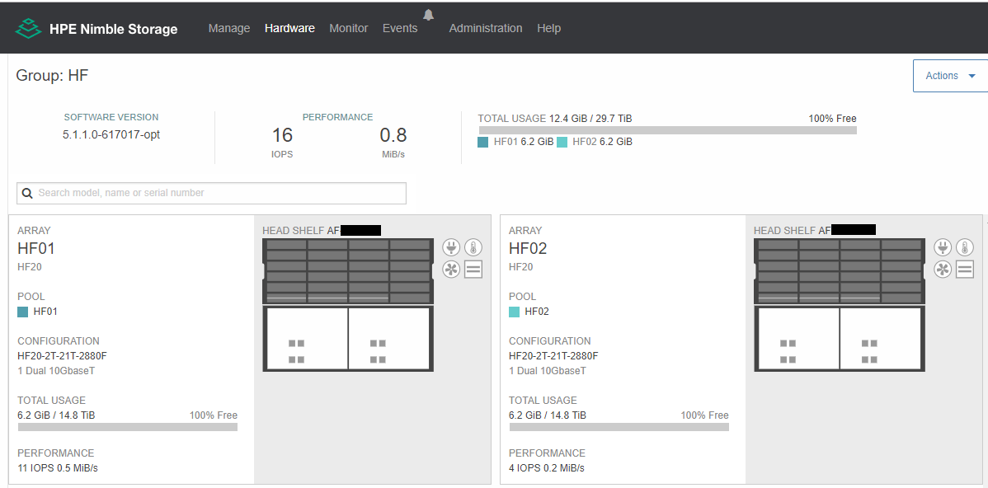This screenshot has width=988, height=488.
Task: Click HF01 shelf details list icon
Action: [473, 270]
